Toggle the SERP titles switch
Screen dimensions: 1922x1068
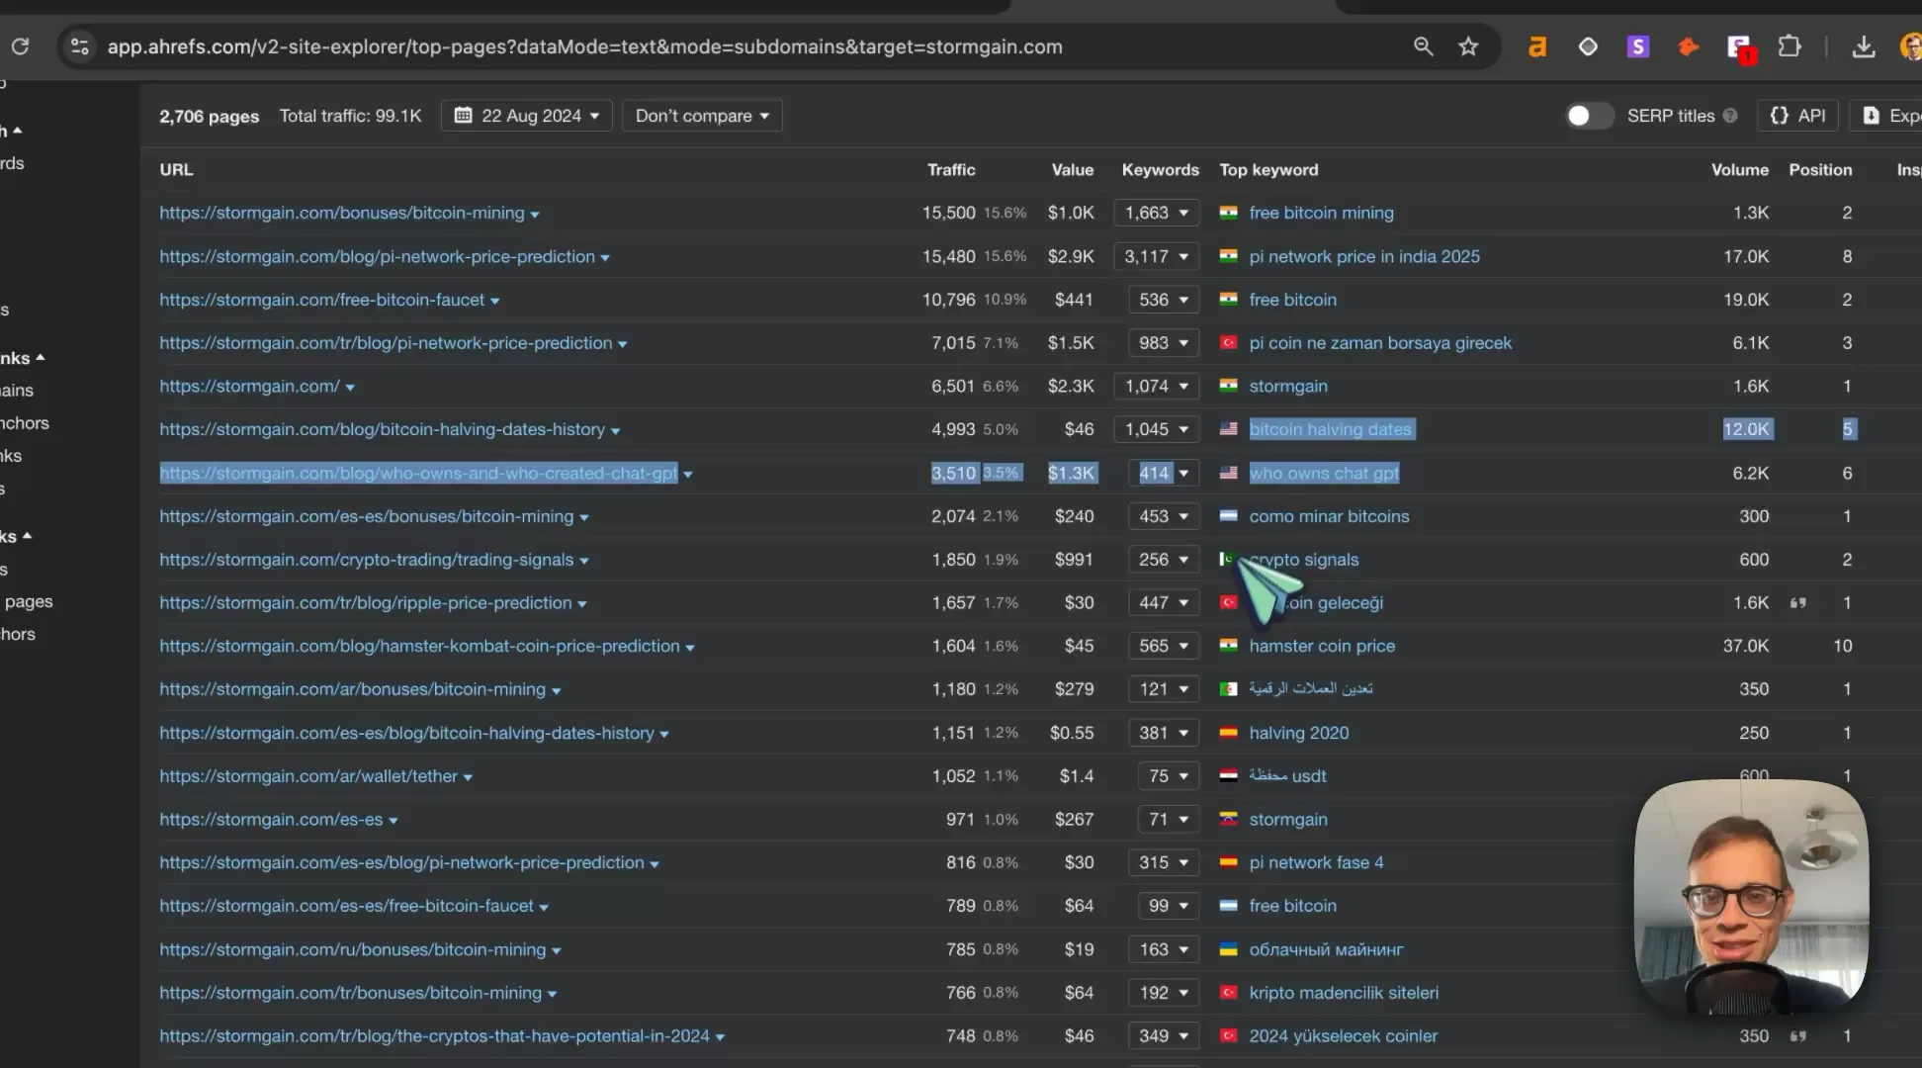pos(1589,116)
